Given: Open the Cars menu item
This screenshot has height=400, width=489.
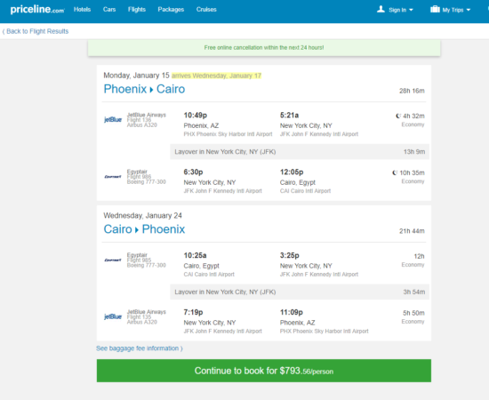Looking at the screenshot, I should [x=109, y=10].
